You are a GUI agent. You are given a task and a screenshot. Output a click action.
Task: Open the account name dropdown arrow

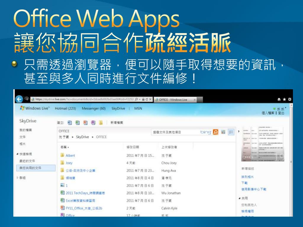point(286,108)
